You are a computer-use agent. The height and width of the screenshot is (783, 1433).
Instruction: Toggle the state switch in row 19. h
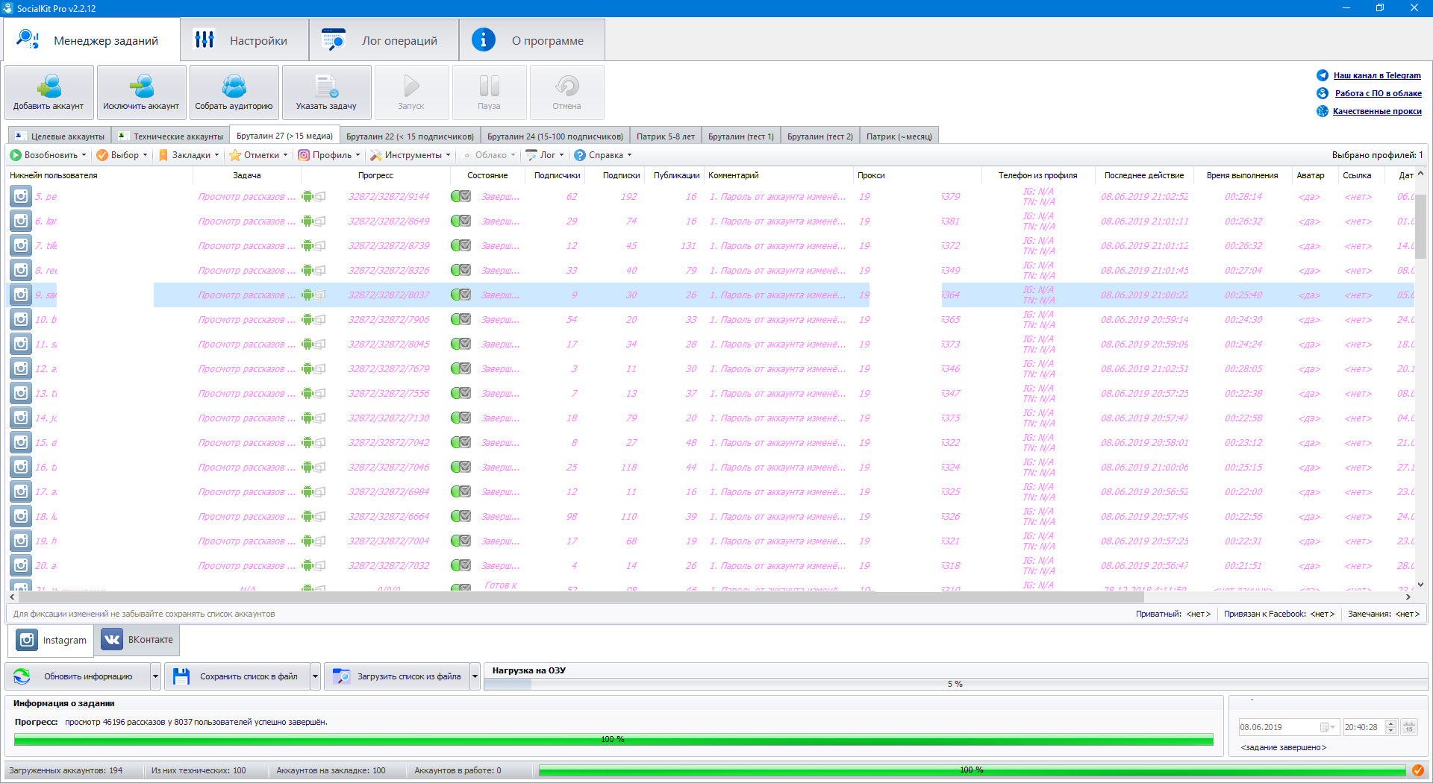(461, 541)
